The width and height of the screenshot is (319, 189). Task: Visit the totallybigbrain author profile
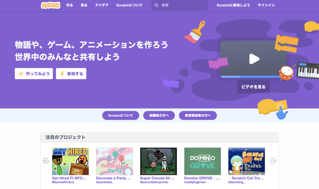[195, 182]
